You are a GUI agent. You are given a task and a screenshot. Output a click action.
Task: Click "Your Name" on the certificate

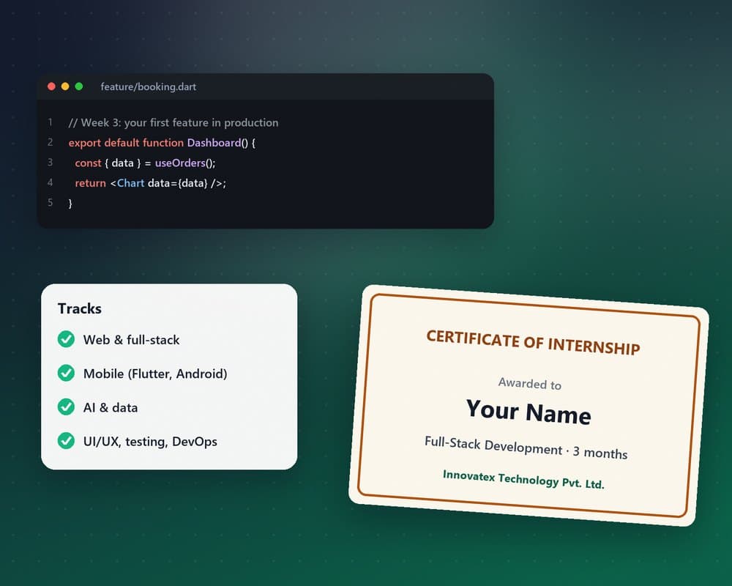[x=529, y=412]
